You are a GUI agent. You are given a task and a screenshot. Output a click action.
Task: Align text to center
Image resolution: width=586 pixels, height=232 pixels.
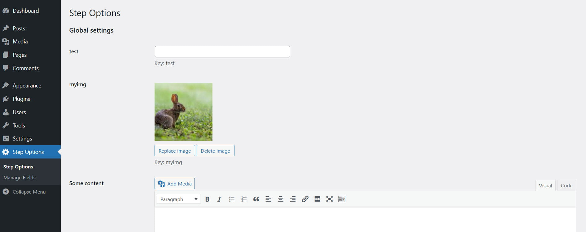281,199
